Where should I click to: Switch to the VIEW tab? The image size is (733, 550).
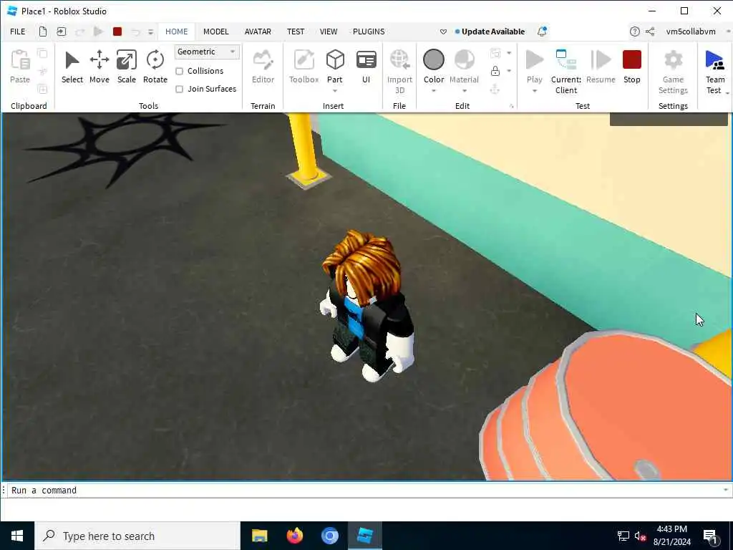click(328, 32)
